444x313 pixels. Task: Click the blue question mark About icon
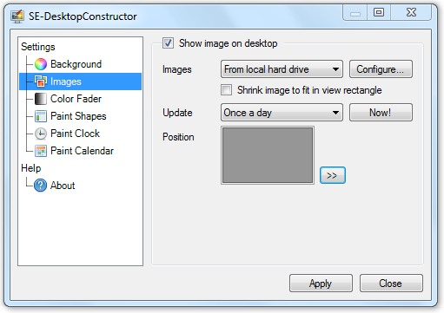pyautogui.click(x=40, y=186)
